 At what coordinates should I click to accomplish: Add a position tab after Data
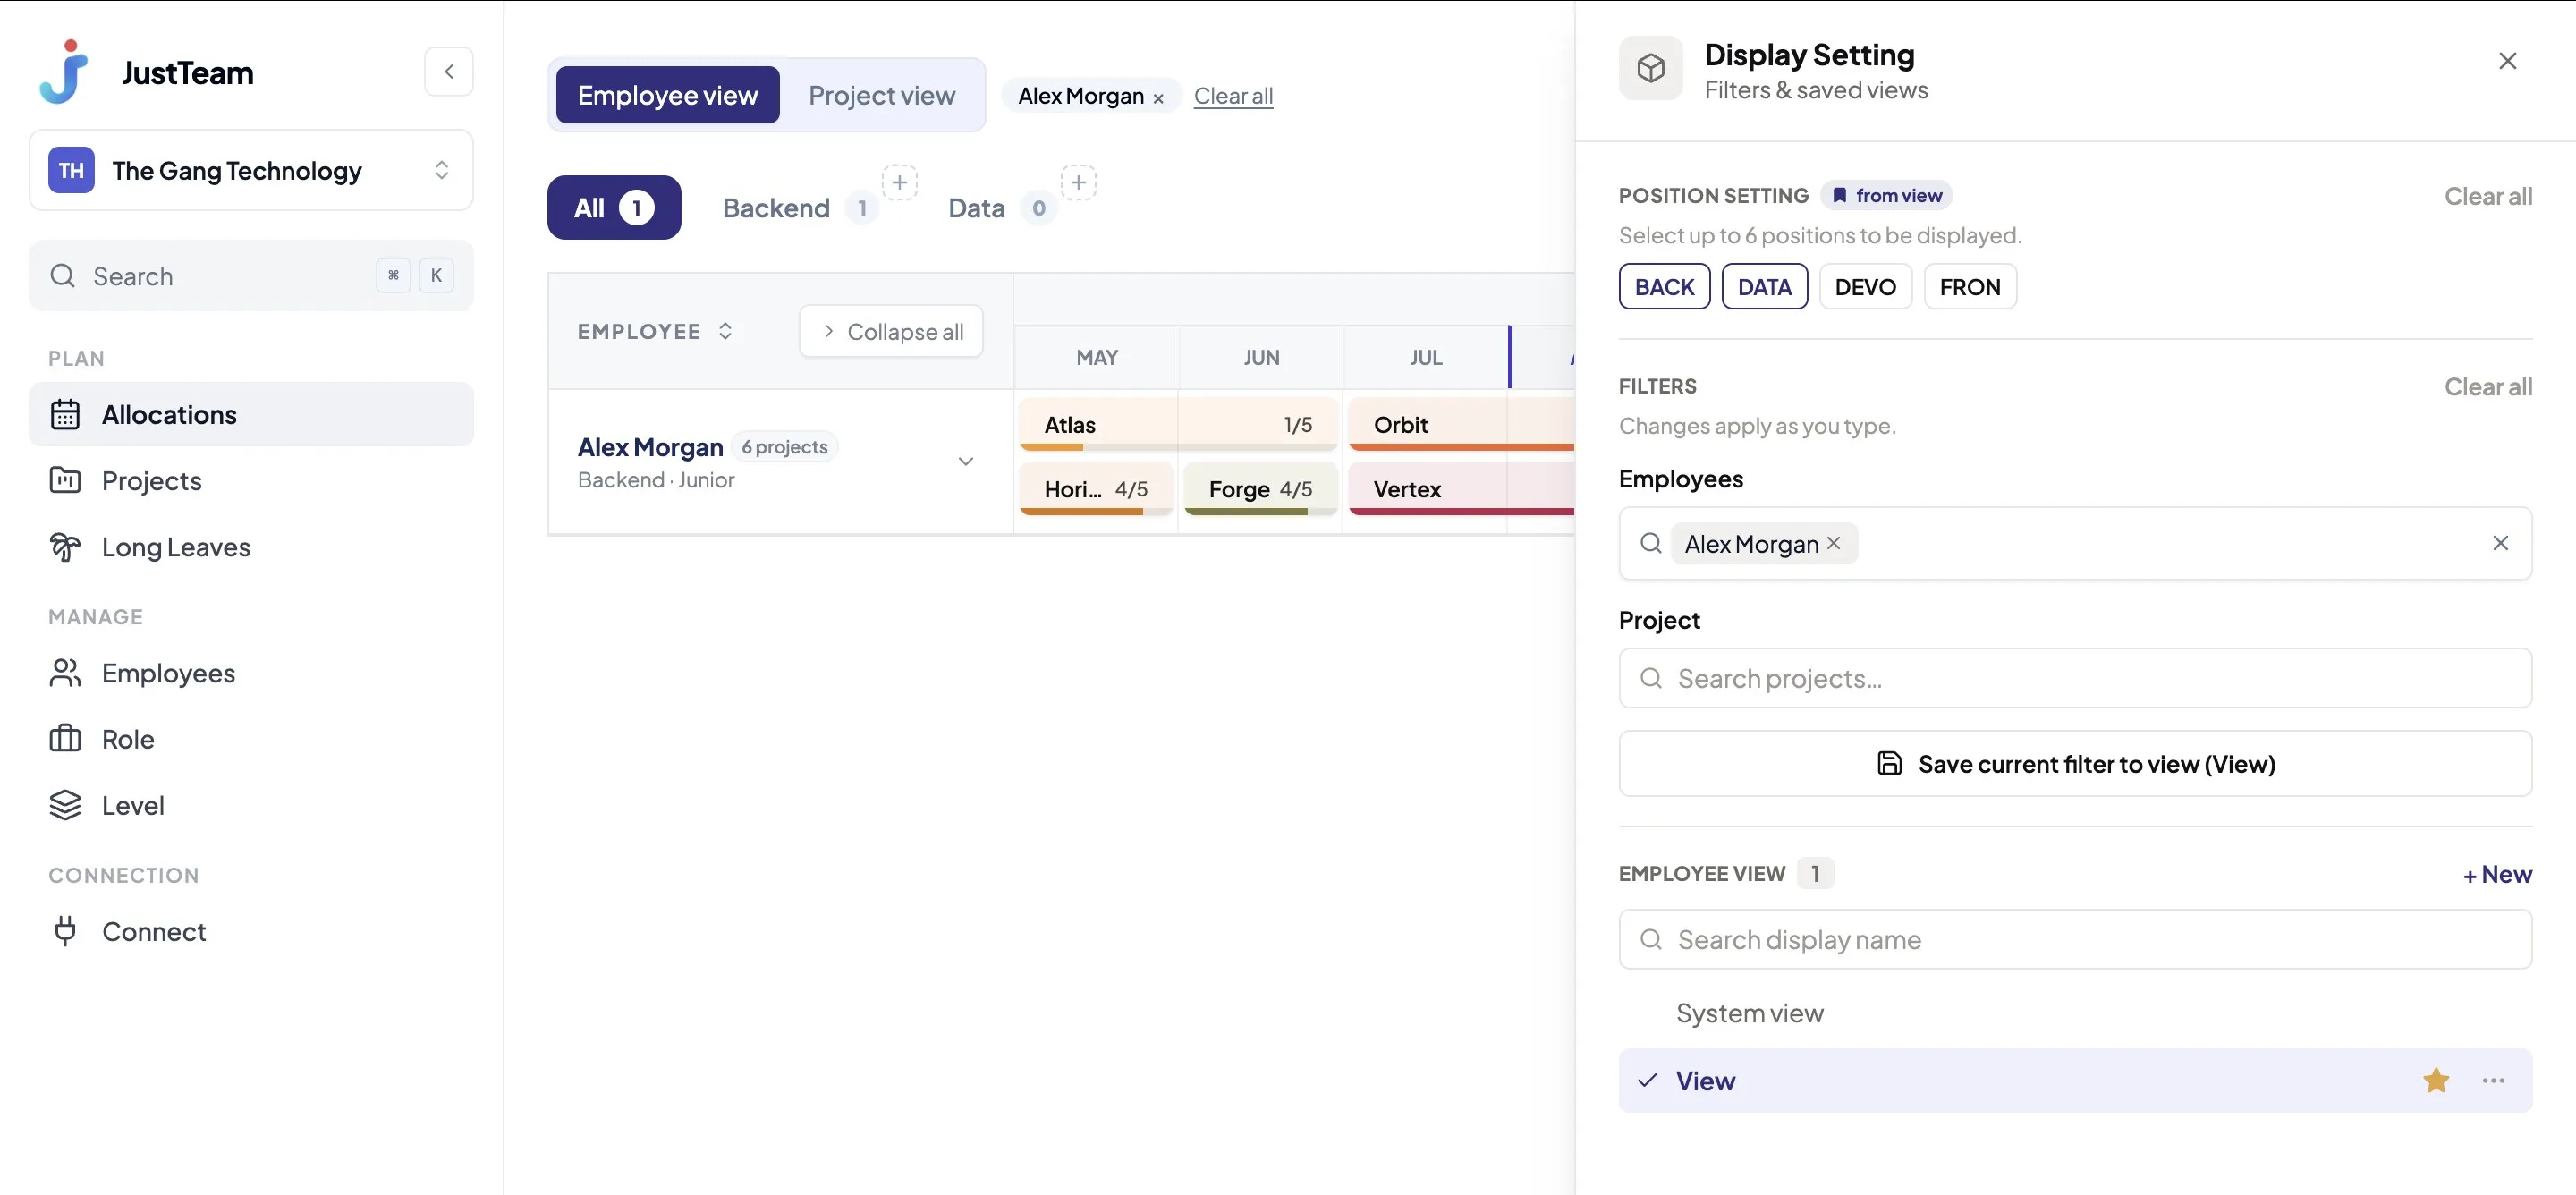point(1078,182)
